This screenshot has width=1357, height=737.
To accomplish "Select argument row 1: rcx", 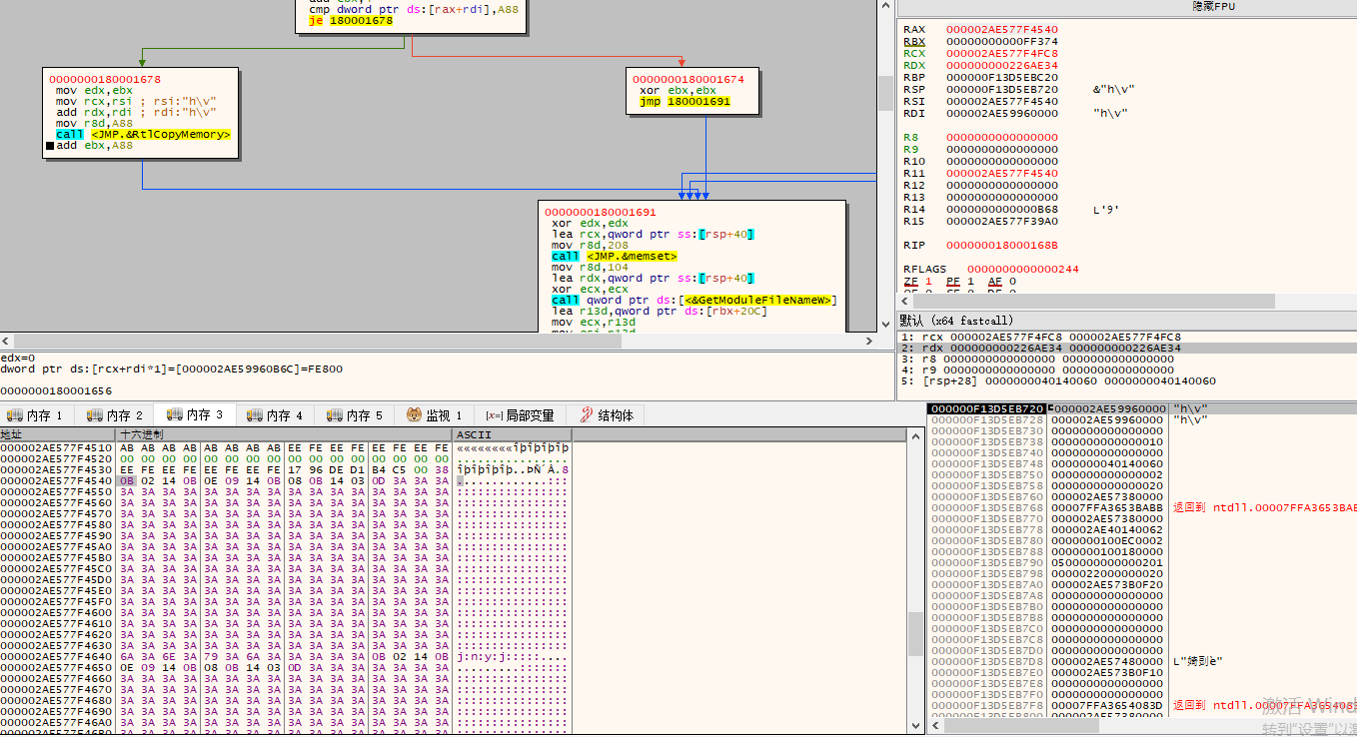I will tap(1126, 337).
